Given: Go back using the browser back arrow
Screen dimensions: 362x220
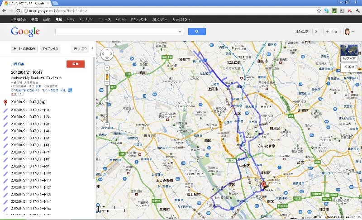Looking at the screenshot, I should 4,10.
